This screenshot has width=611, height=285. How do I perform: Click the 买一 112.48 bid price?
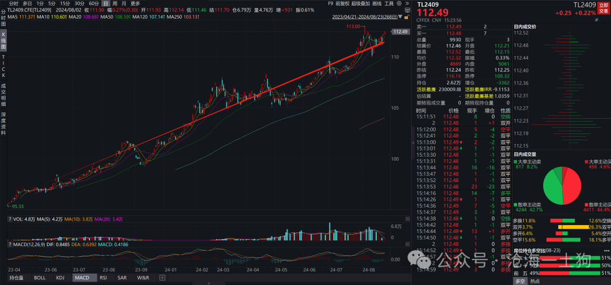click(453, 33)
